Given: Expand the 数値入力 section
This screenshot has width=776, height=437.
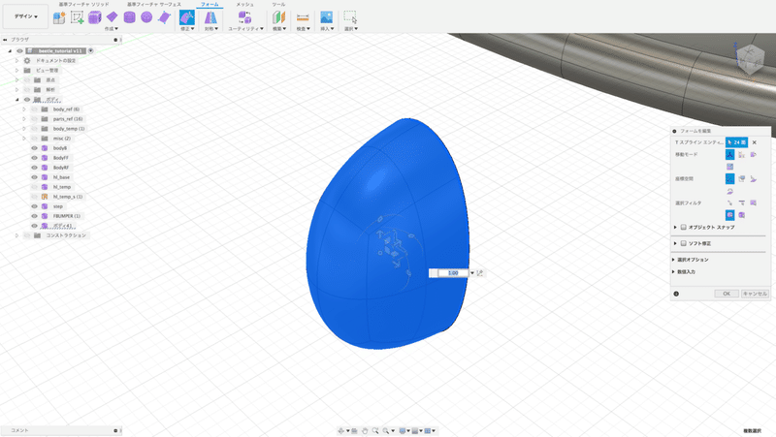Looking at the screenshot, I should click(673, 272).
